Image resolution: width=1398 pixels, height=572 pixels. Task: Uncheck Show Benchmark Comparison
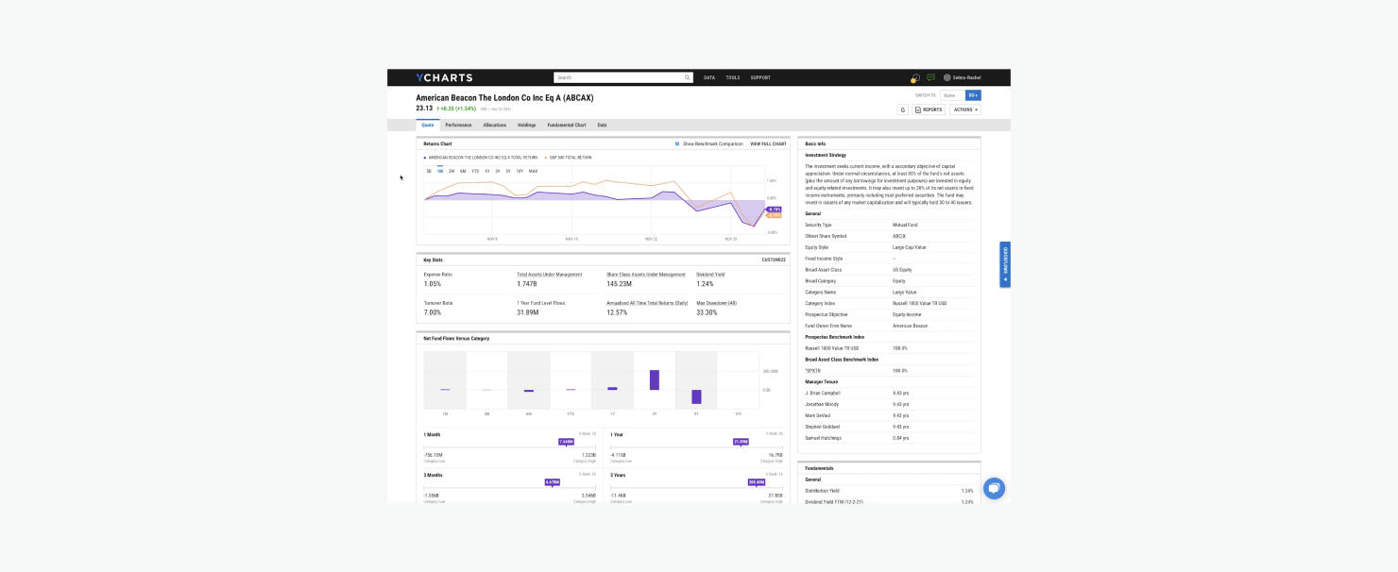[676, 143]
